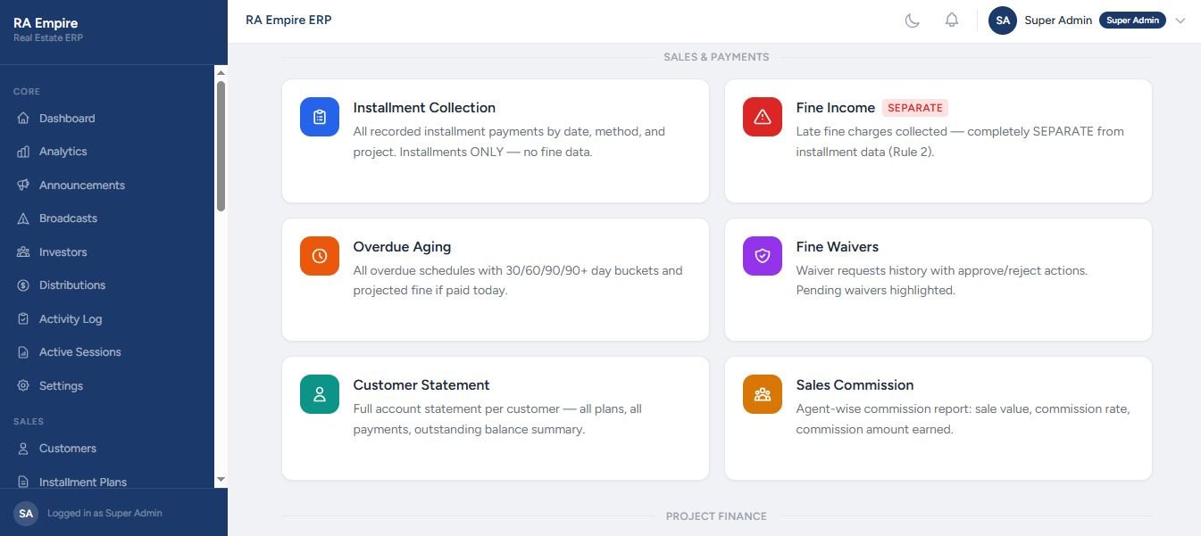Click the Dashboard home icon in sidebar

click(23, 119)
